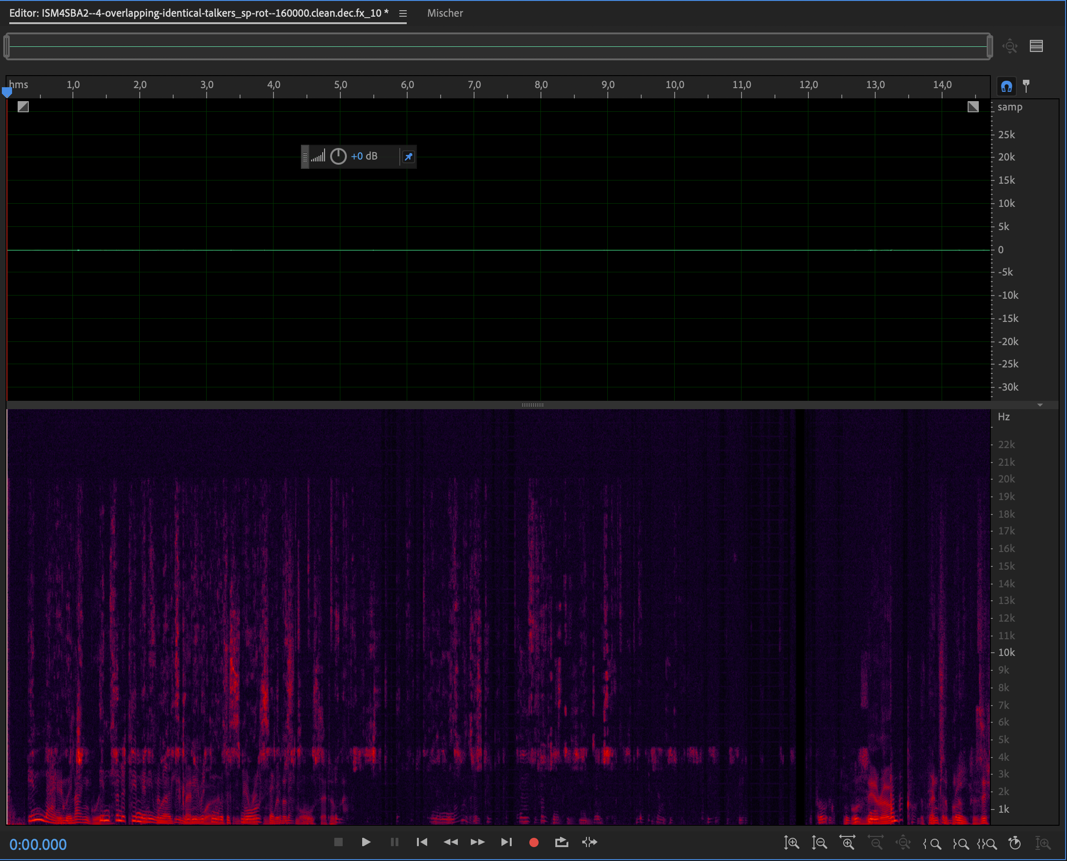Click Zoom Out Amplitude icon
This screenshot has width=1067, height=861.
[819, 842]
